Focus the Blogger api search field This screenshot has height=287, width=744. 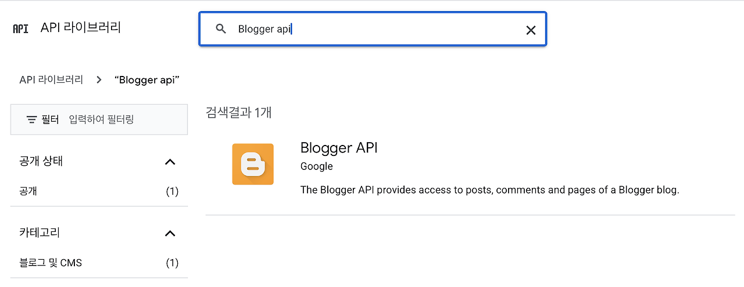point(372,29)
